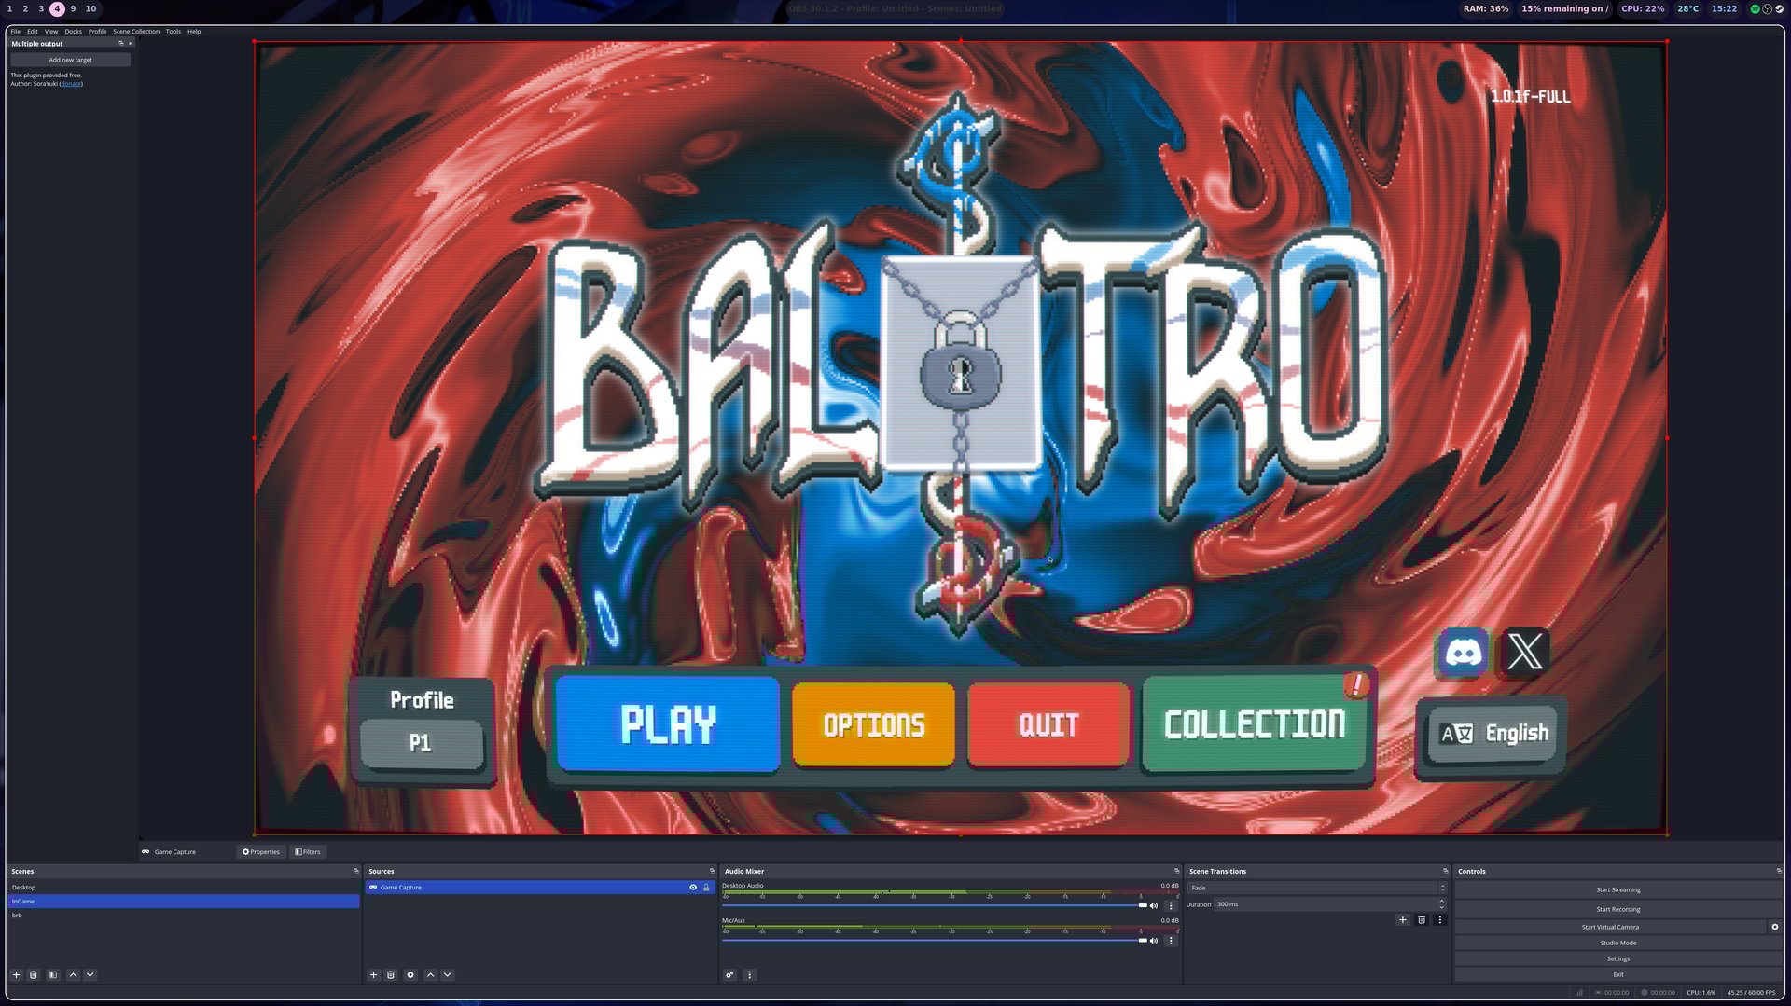Open Audio Mixer dock three-dots menu

tap(749, 974)
